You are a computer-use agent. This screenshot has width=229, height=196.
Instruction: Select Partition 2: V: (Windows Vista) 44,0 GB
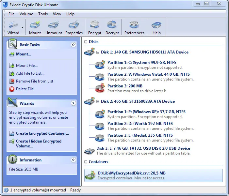(151, 77)
